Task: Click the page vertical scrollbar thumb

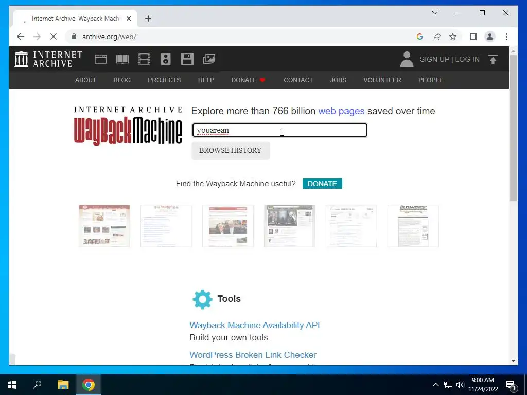Action: click(513, 128)
